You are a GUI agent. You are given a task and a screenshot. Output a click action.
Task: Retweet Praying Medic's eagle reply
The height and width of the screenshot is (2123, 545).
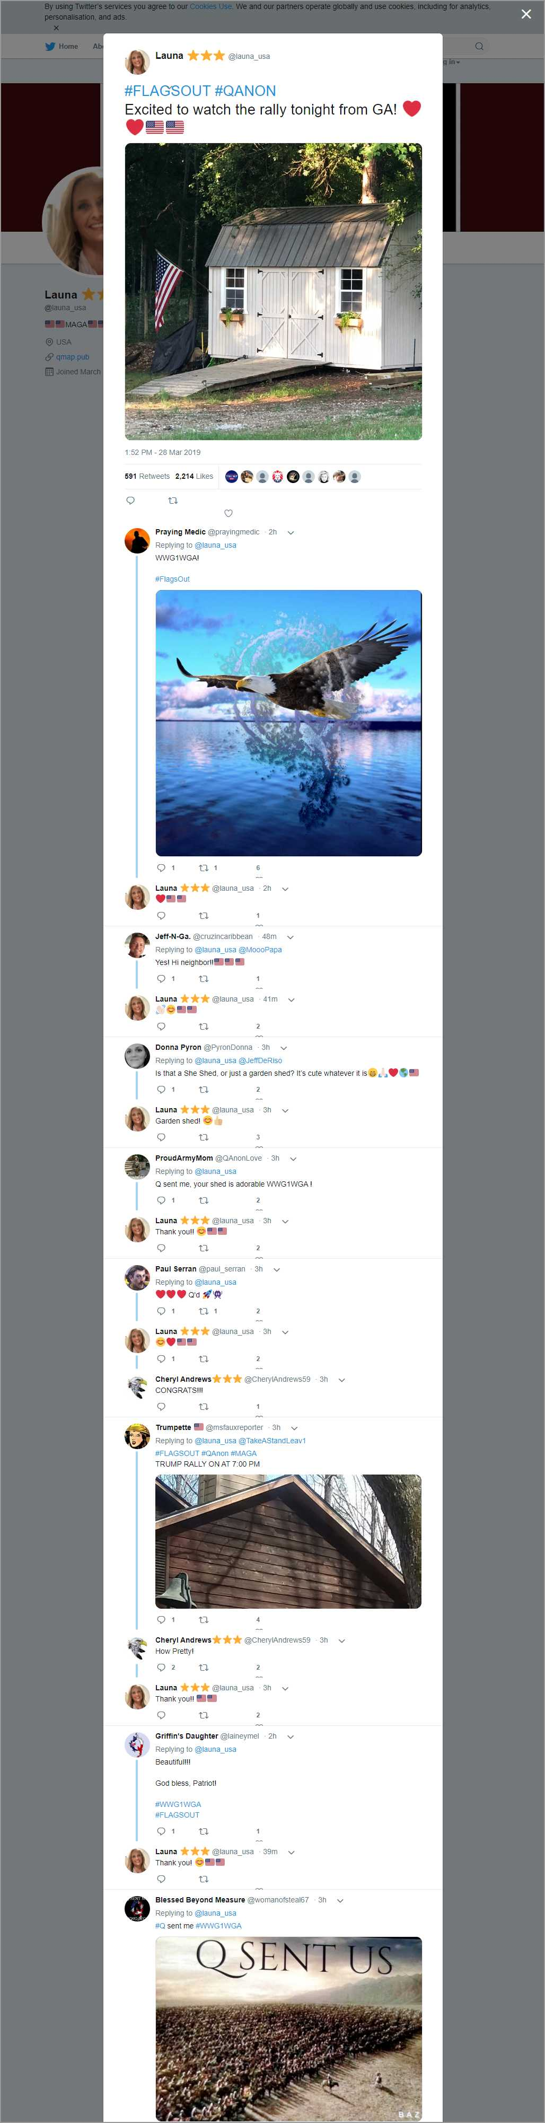[204, 868]
